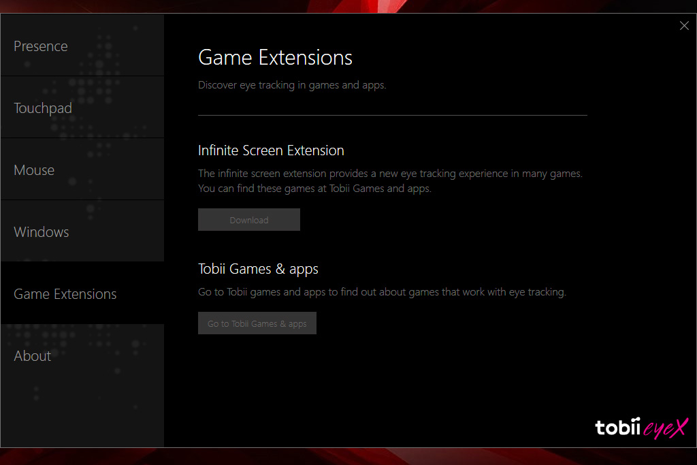This screenshot has width=697, height=465.
Task: Click Go to Tobii Games & apps button
Action: click(257, 323)
